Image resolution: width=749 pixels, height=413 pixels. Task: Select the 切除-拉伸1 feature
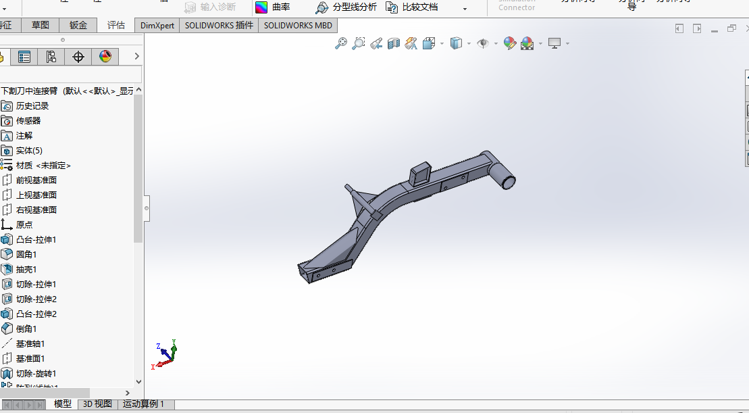[36, 285]
